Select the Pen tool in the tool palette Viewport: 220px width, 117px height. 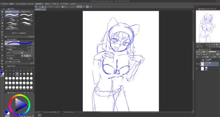coord(2,12)
